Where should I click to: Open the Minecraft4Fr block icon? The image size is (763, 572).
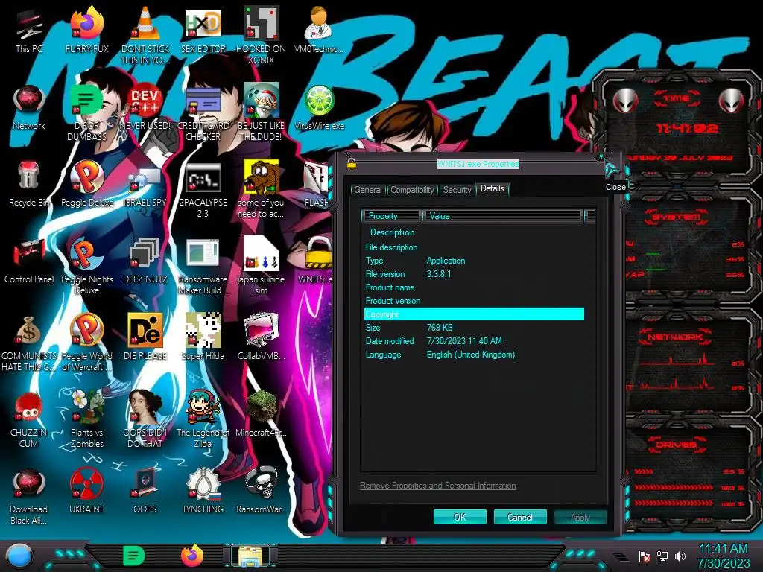click(261, 414)
